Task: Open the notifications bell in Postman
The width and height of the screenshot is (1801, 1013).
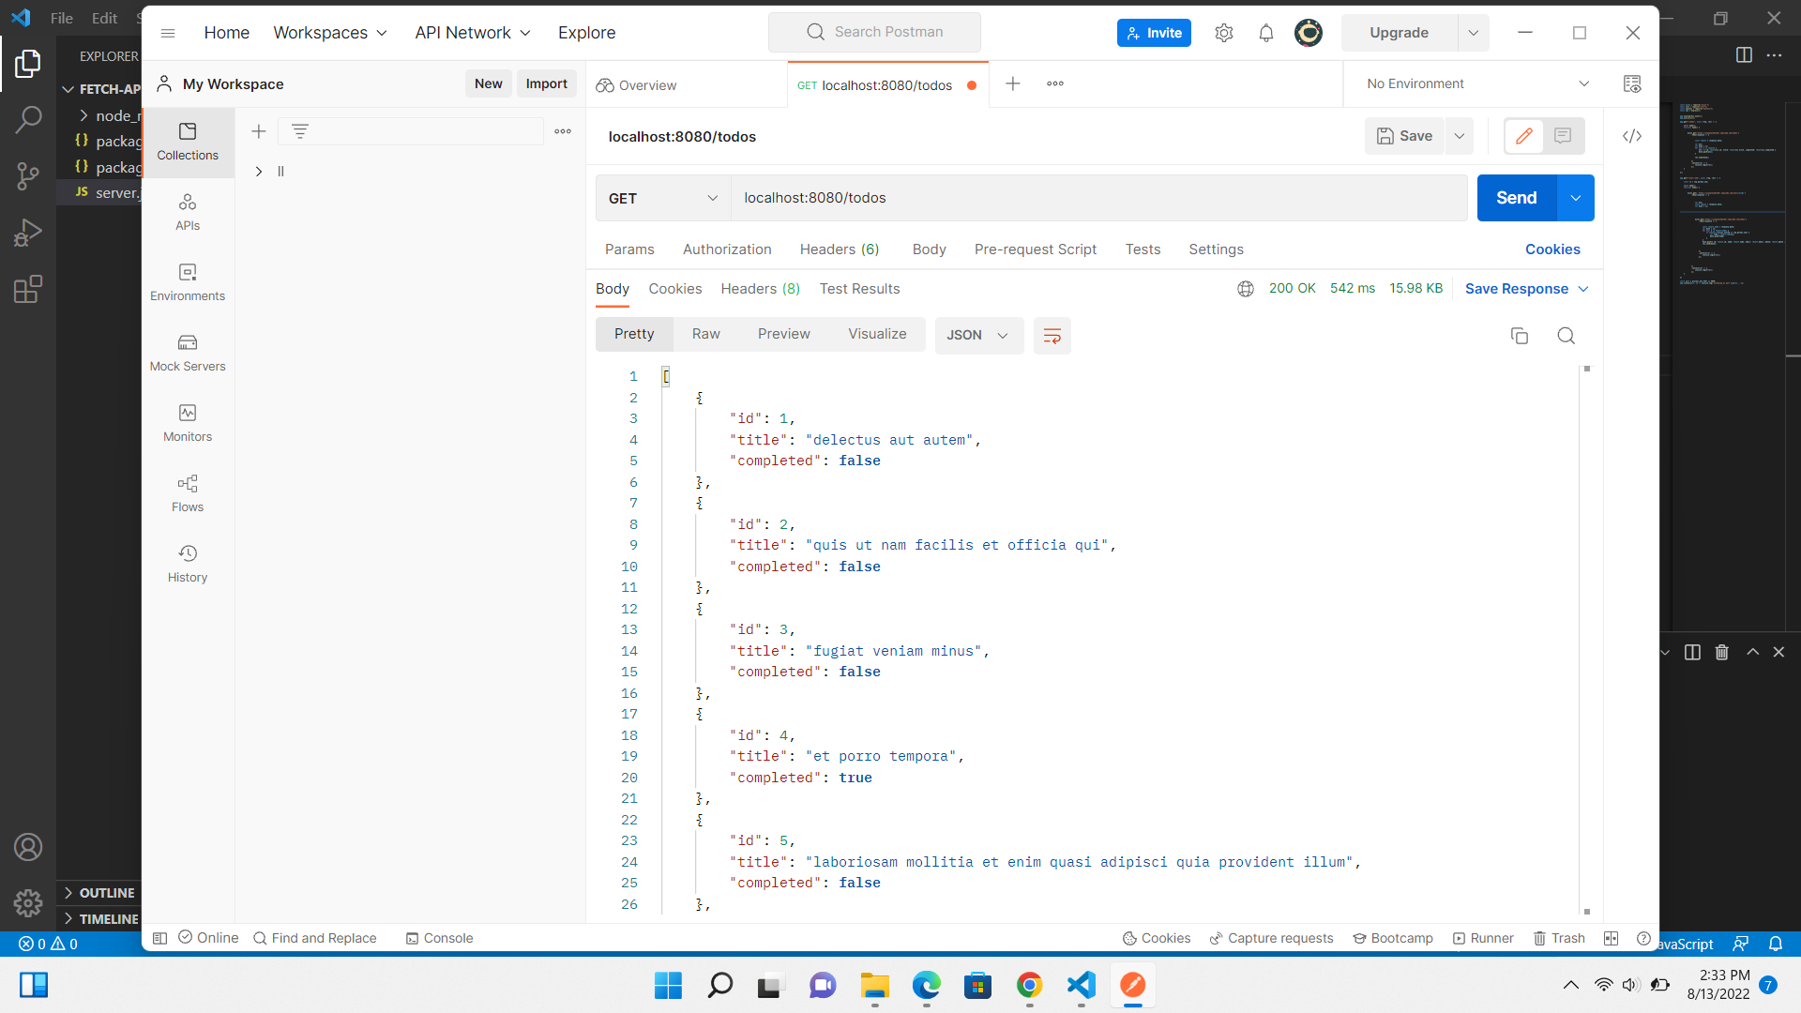Action: pos(1266,33)
